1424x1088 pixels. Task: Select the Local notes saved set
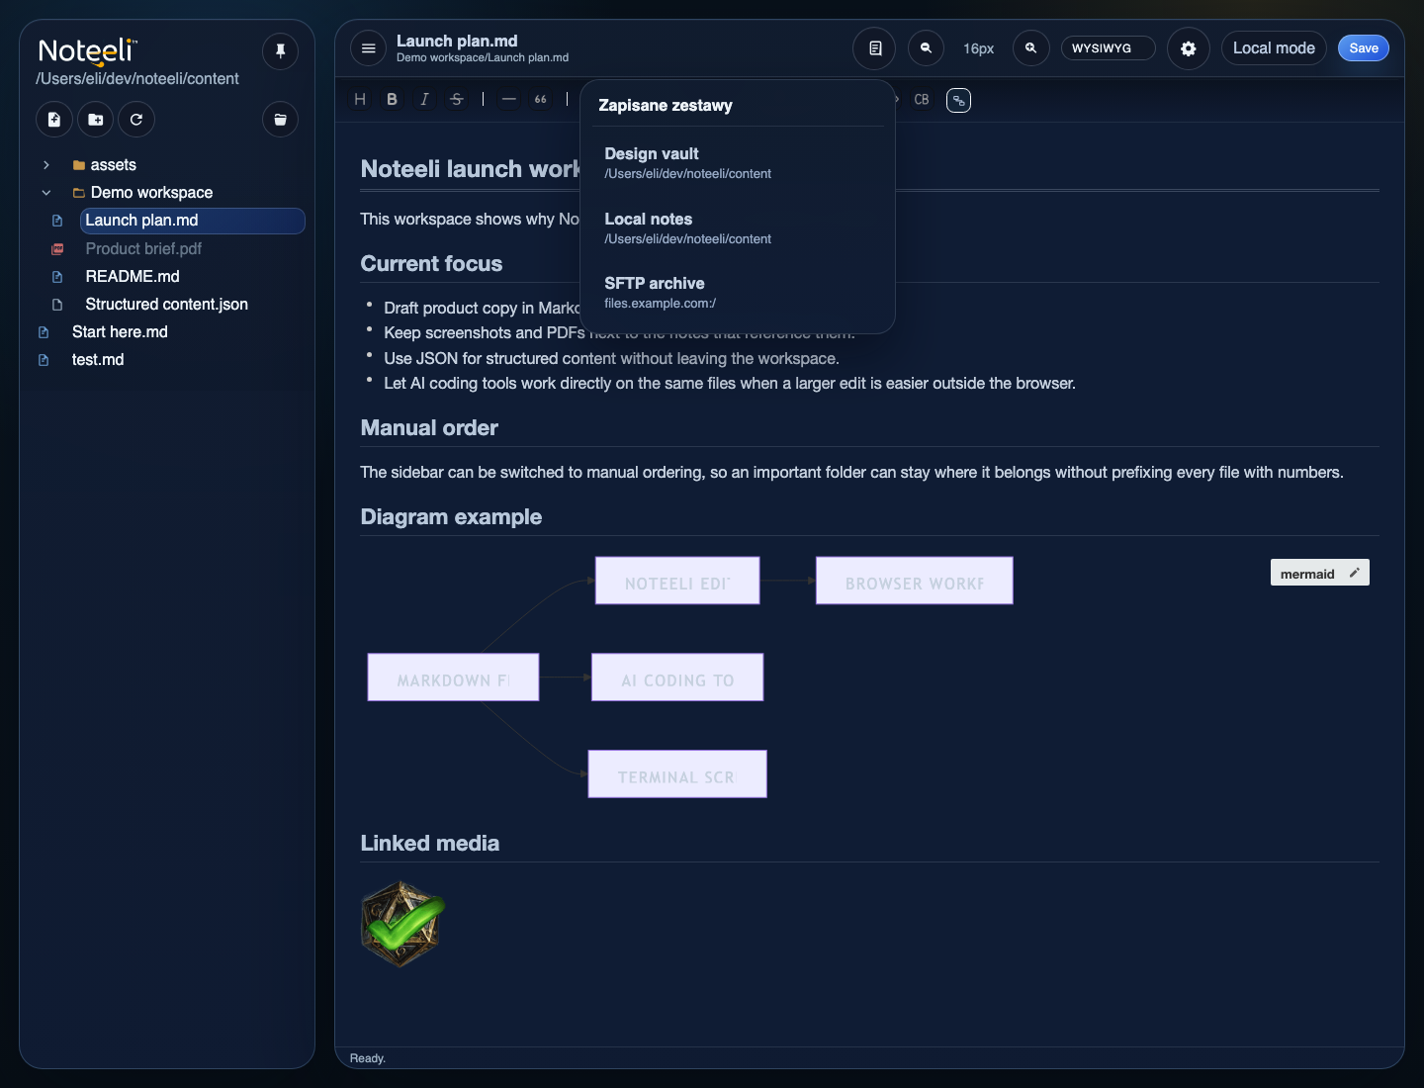[x=738, y=227]
